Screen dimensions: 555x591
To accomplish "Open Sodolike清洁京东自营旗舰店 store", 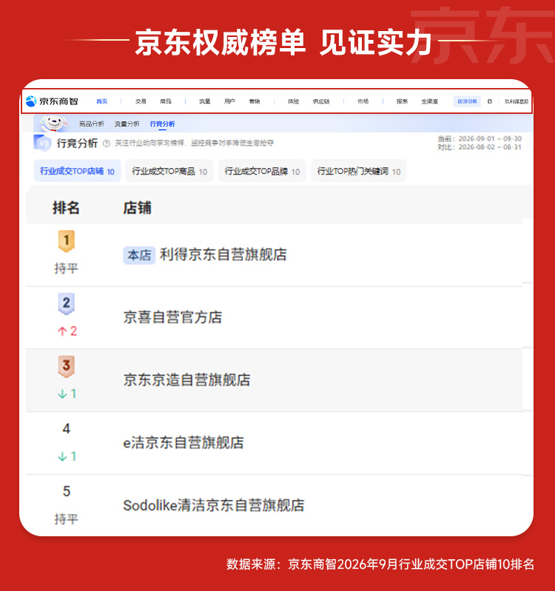I will tap(214, 505).
